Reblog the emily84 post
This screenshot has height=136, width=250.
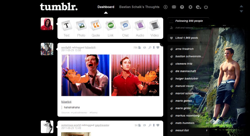click(x=145, y=48)
